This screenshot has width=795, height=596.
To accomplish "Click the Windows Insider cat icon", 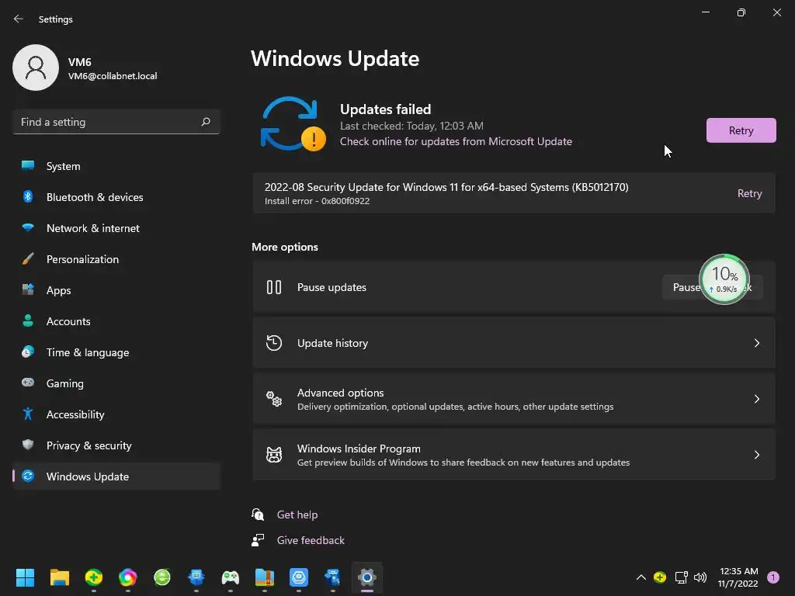I will 274,455.
